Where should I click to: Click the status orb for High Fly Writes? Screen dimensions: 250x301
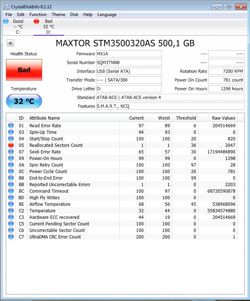11,197
